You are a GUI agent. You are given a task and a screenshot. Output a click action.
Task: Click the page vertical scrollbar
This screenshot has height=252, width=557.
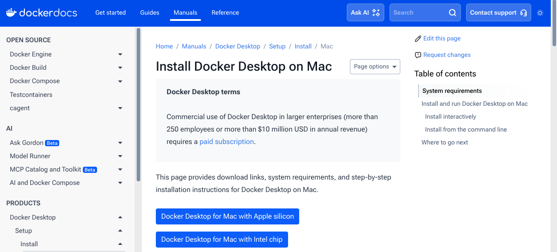[554, 23]
